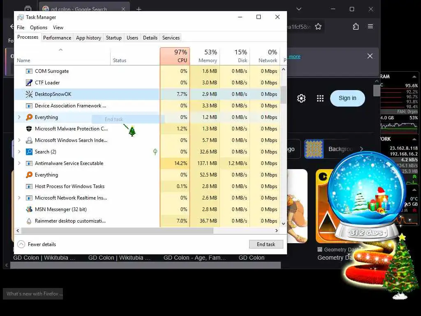The width and height of the screenshot is (421, 316).
Task: Open the File menu
Action: pos(21,28)
